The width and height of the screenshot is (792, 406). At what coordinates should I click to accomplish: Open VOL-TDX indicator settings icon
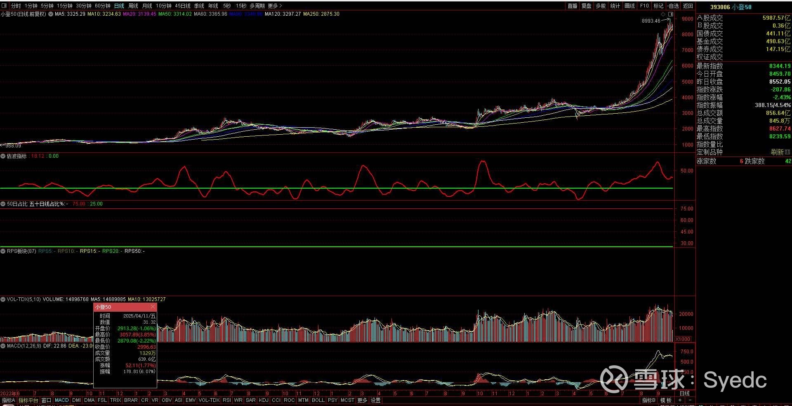[x=3, y=299]
